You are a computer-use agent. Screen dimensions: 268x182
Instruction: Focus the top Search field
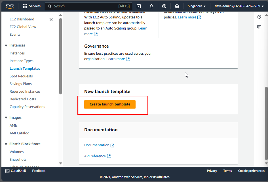(85, 6)
